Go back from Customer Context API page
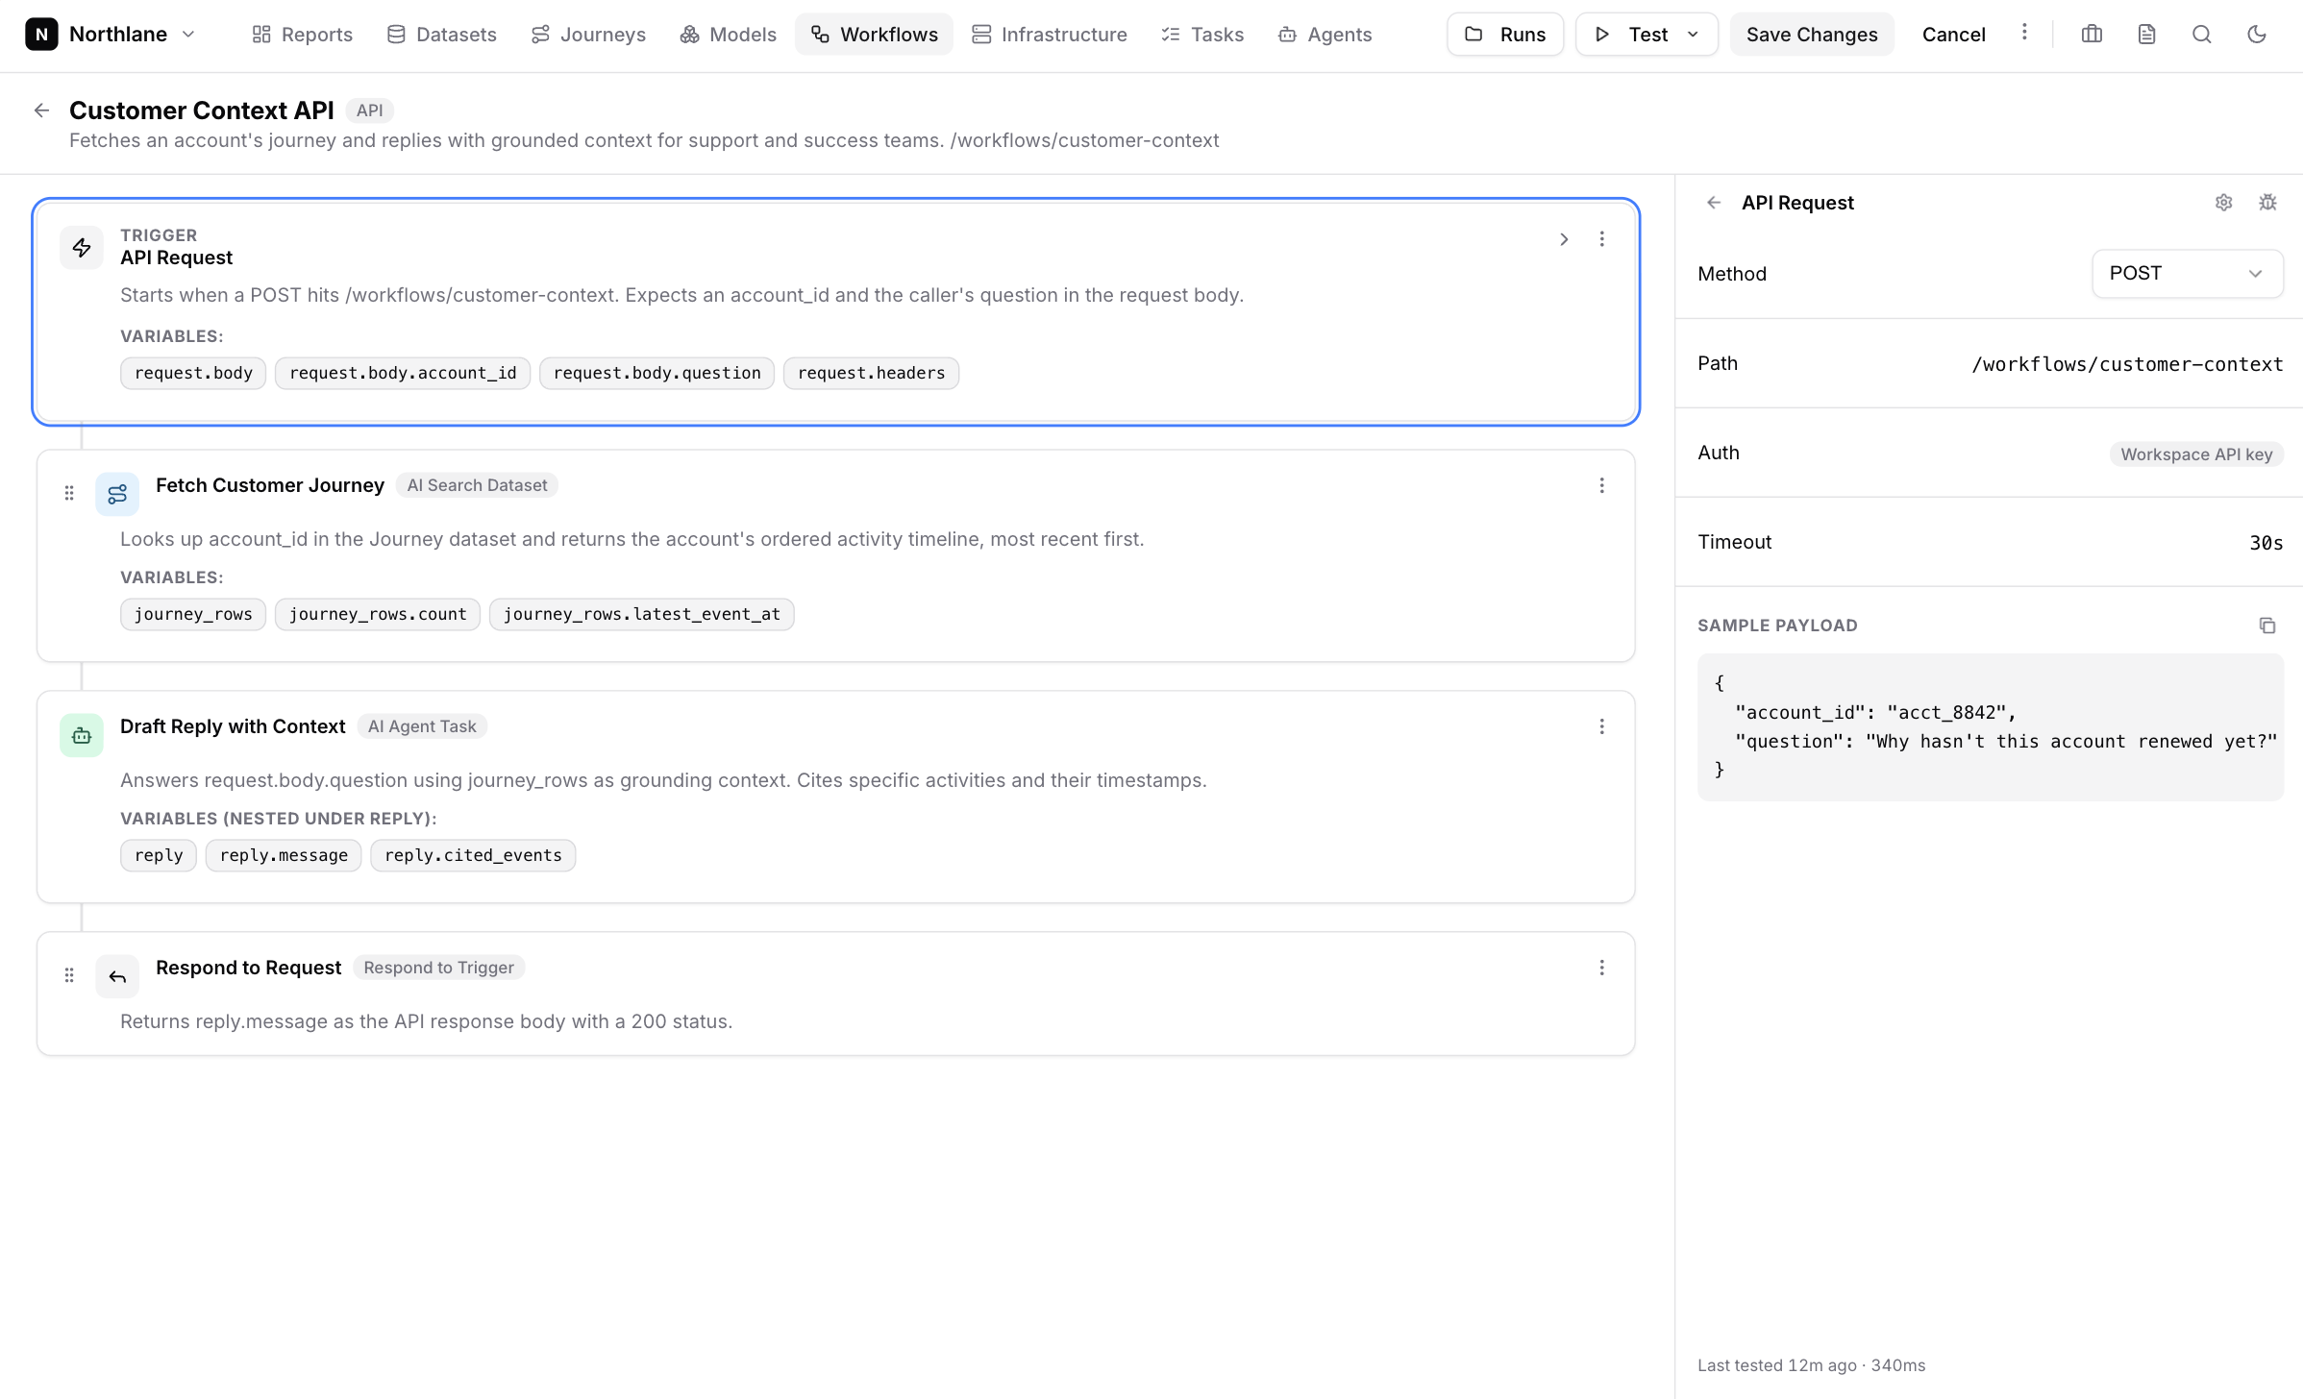Image resolution: width=2303 pixels, height=1399 pixels. [41, 110]
